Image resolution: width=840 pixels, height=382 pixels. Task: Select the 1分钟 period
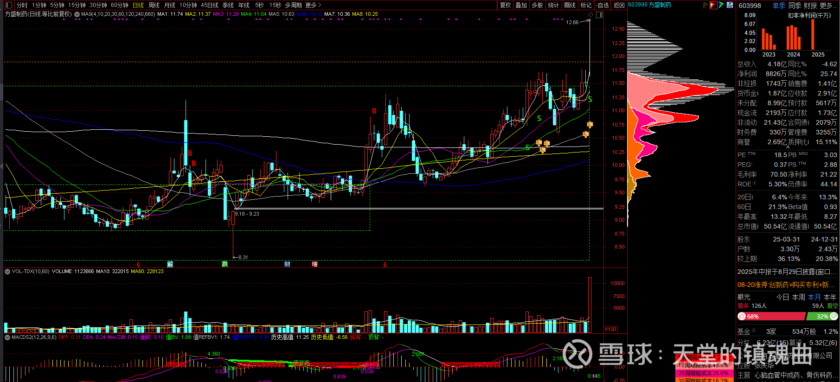tap(39, 5)
